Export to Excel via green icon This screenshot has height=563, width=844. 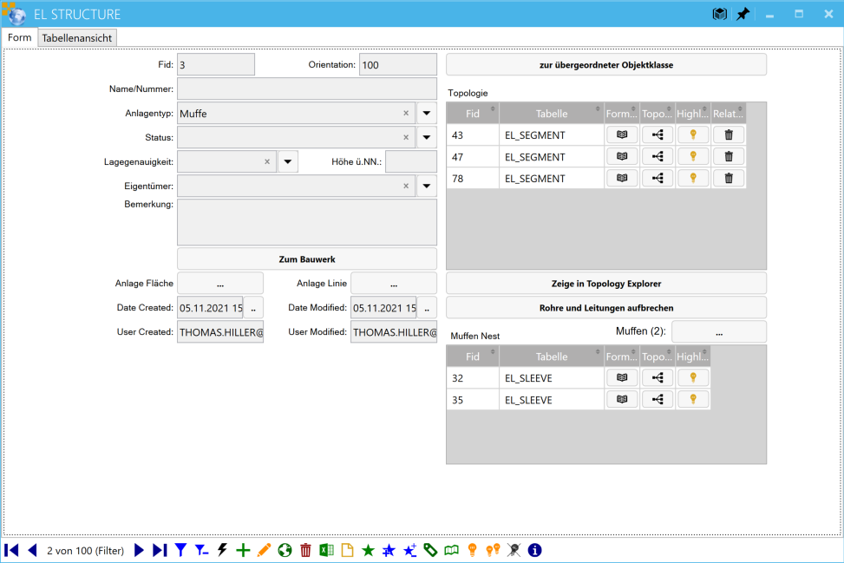(326, 550)
